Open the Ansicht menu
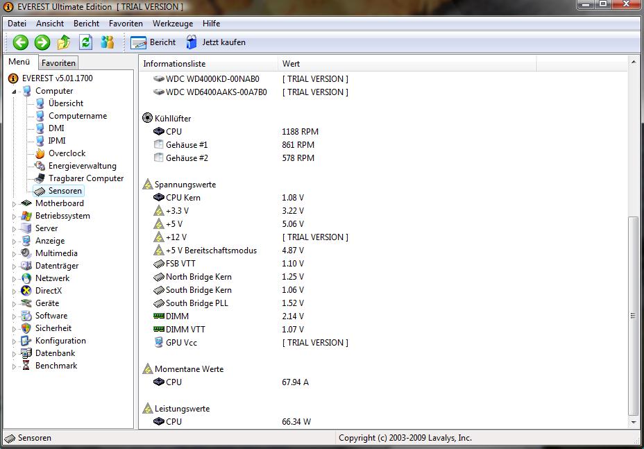This screenshot has height=449, width=644. click(50, 24)
